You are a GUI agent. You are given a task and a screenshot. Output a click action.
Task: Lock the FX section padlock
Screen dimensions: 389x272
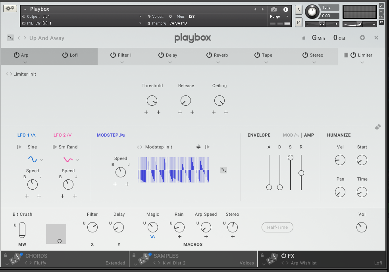[x=262, y=255]
